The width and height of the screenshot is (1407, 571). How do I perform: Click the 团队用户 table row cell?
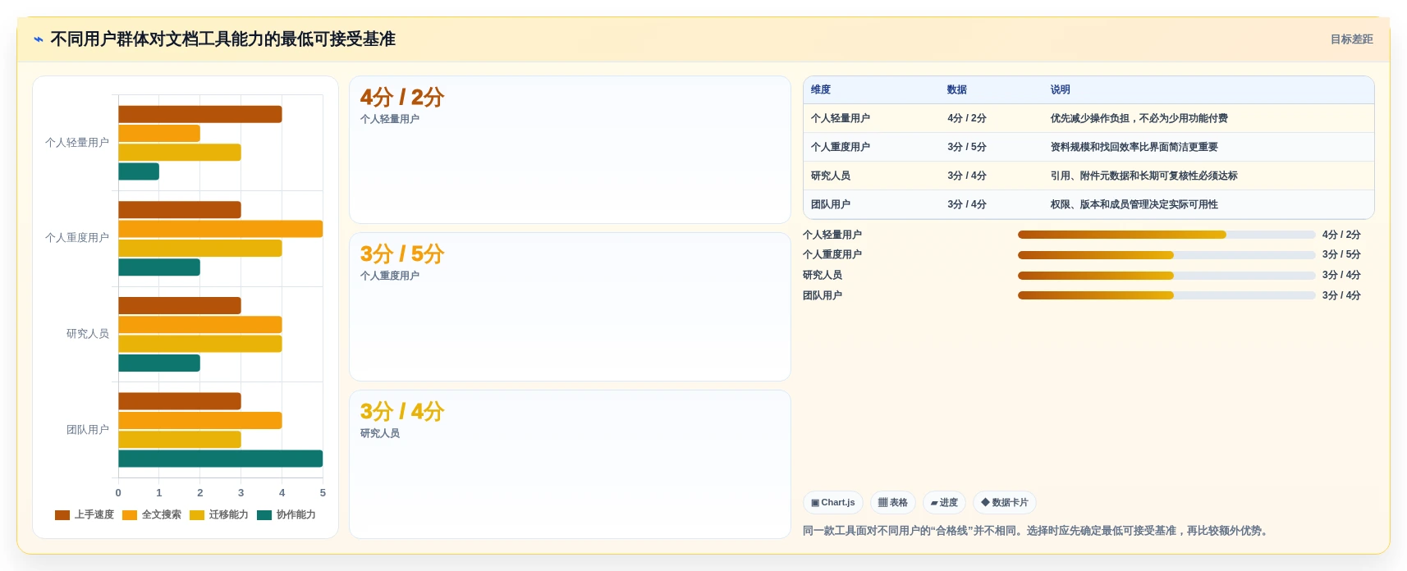831,205
